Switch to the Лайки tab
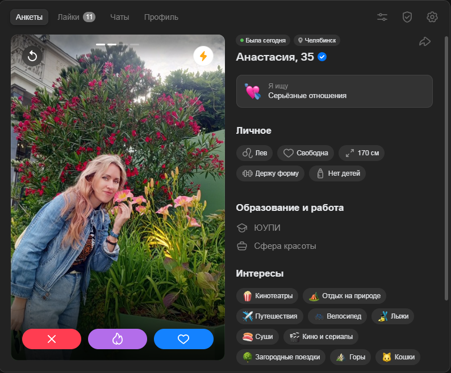The height and width of the screenshot is (373, 451). [76, 17]
